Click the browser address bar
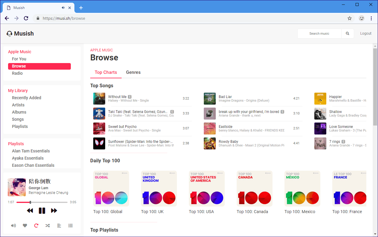Viewport: 378px width, 237px height. click(191, 18)
